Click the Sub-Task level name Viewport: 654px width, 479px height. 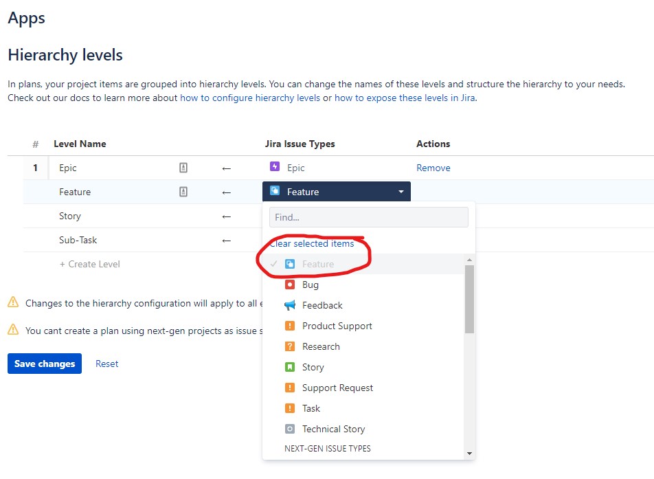click(78, 240)
